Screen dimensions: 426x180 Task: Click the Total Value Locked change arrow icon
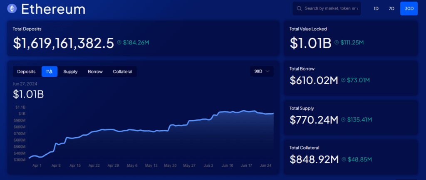(337, 42)
